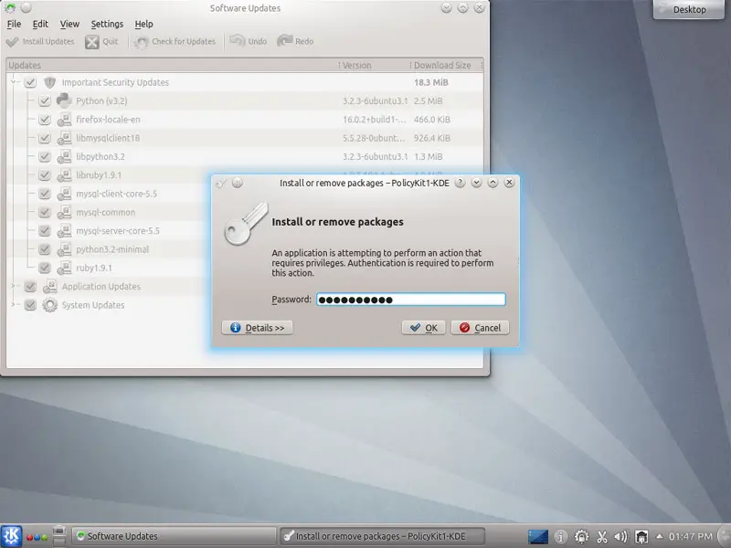Viewport: 731px width, 548px height.
Task: Uncheck the mysql-server-core-5.5 checkbox
Action: tap(44, 231)
